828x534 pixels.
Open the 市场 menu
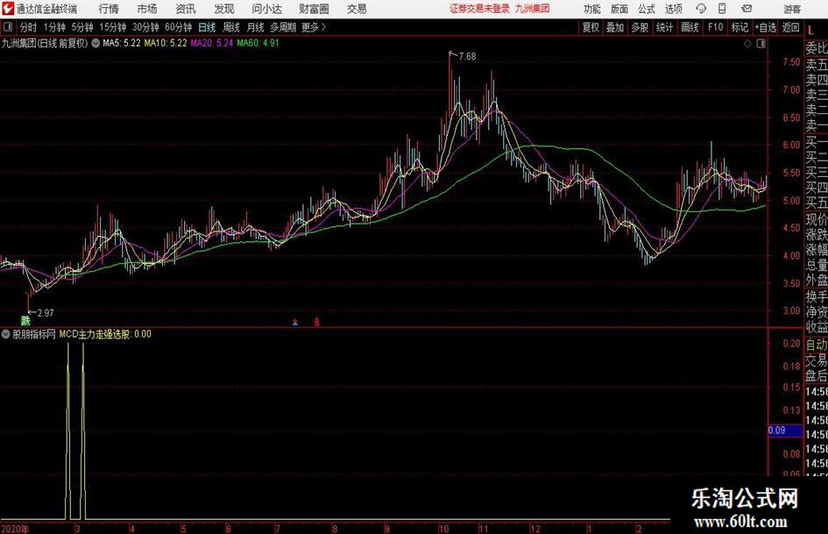click(x=147, y=9)
